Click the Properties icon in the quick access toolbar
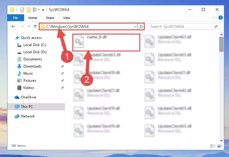 [22, 10]
